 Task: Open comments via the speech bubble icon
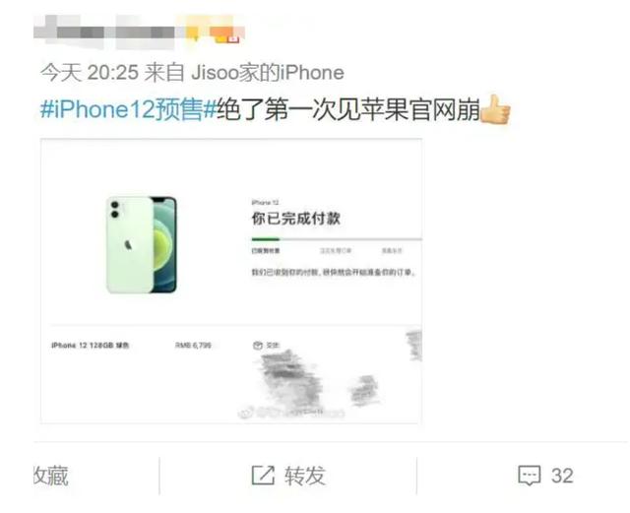tap(530, 476)
